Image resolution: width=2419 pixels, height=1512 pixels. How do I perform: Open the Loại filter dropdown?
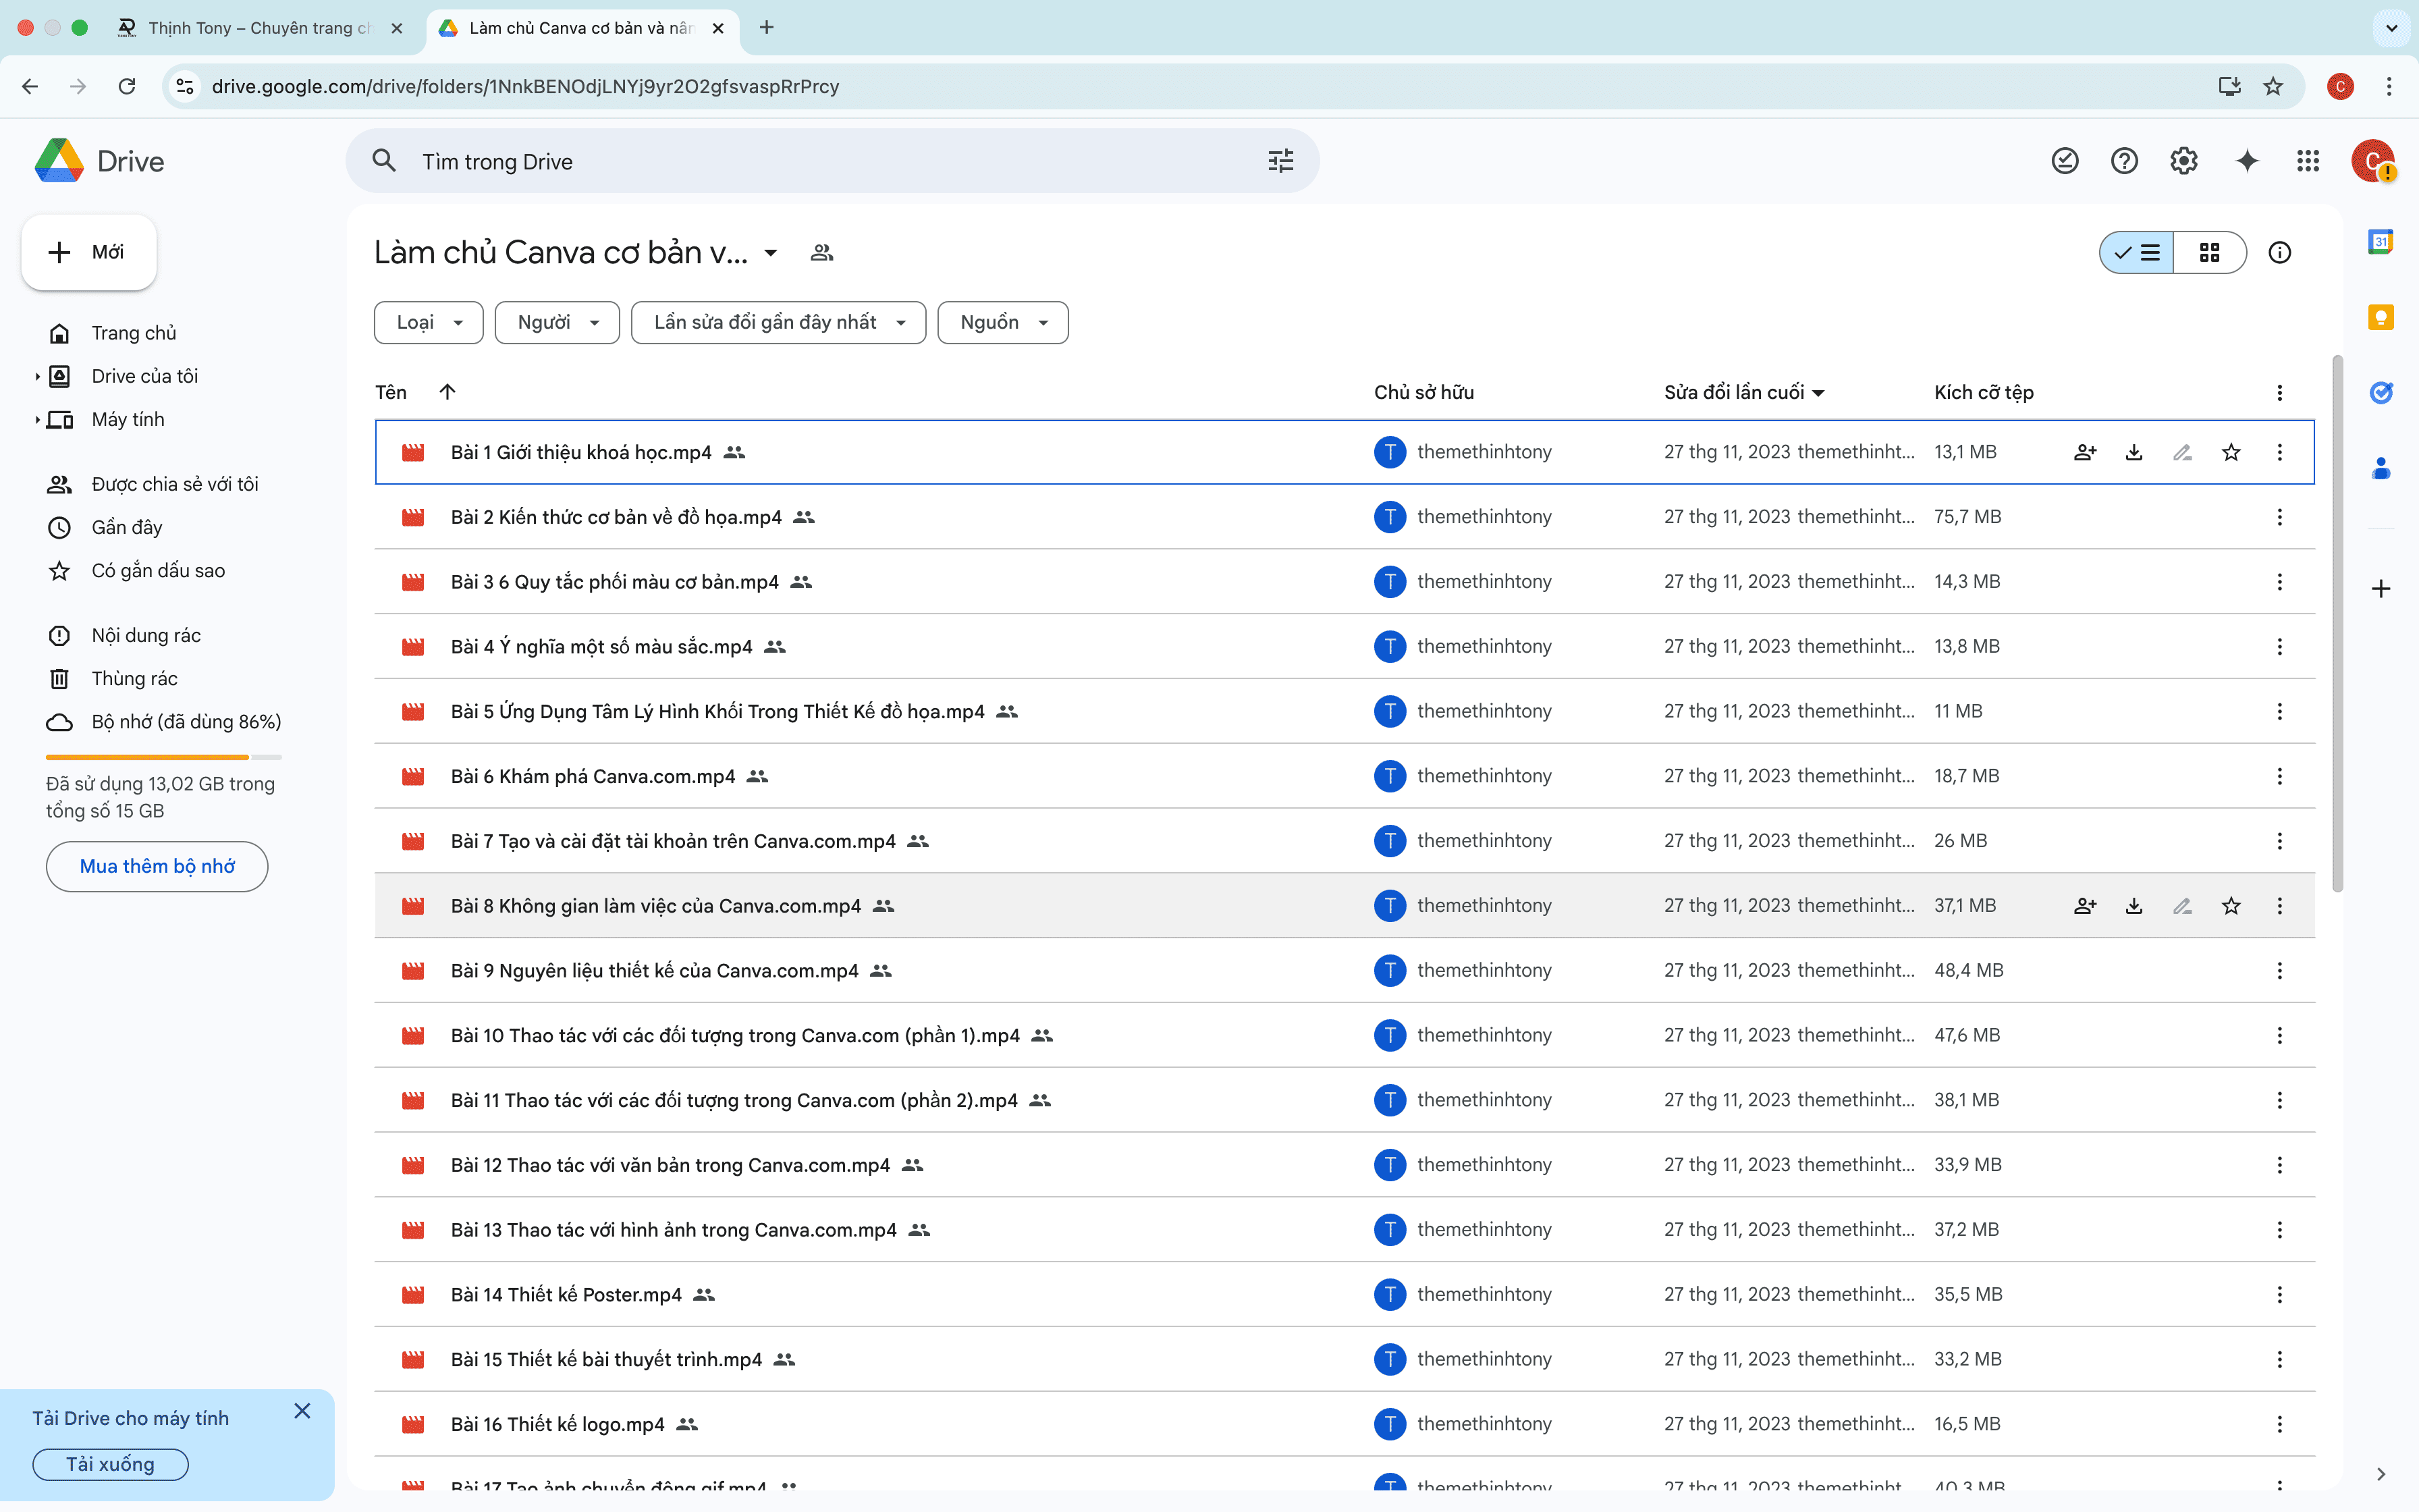tap(429, 323)
